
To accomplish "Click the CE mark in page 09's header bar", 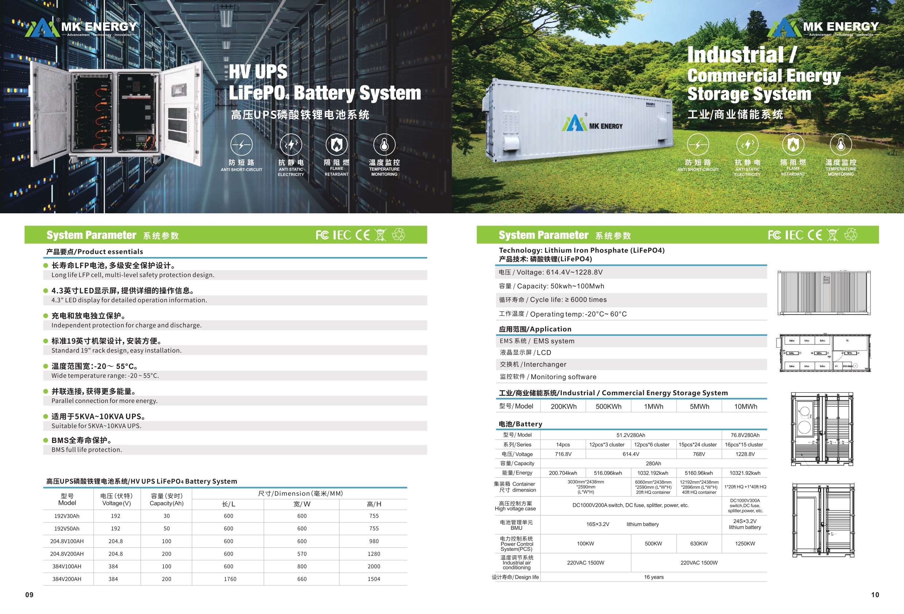I will pyautogui.click(x=363, y=235).
